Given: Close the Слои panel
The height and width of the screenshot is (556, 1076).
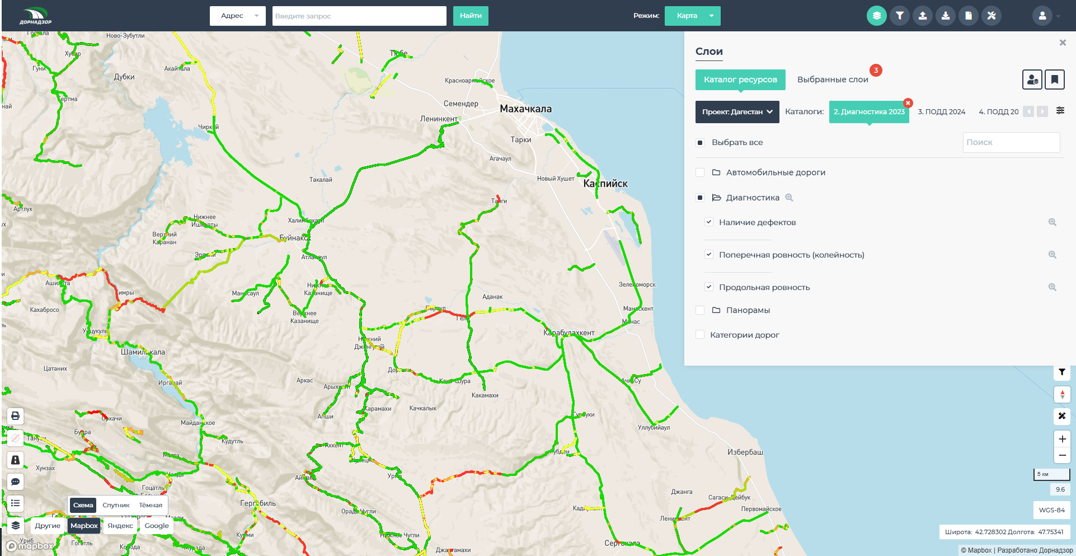Looking at the screenshot, I should pyautogui.click(x=1063, y=43).
